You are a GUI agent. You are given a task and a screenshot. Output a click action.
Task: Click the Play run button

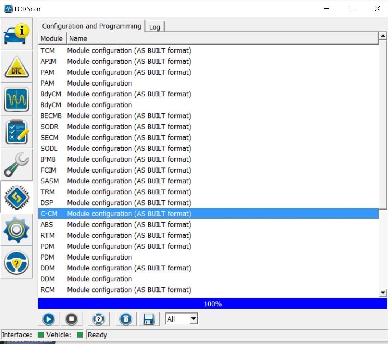tap(49, 319)
